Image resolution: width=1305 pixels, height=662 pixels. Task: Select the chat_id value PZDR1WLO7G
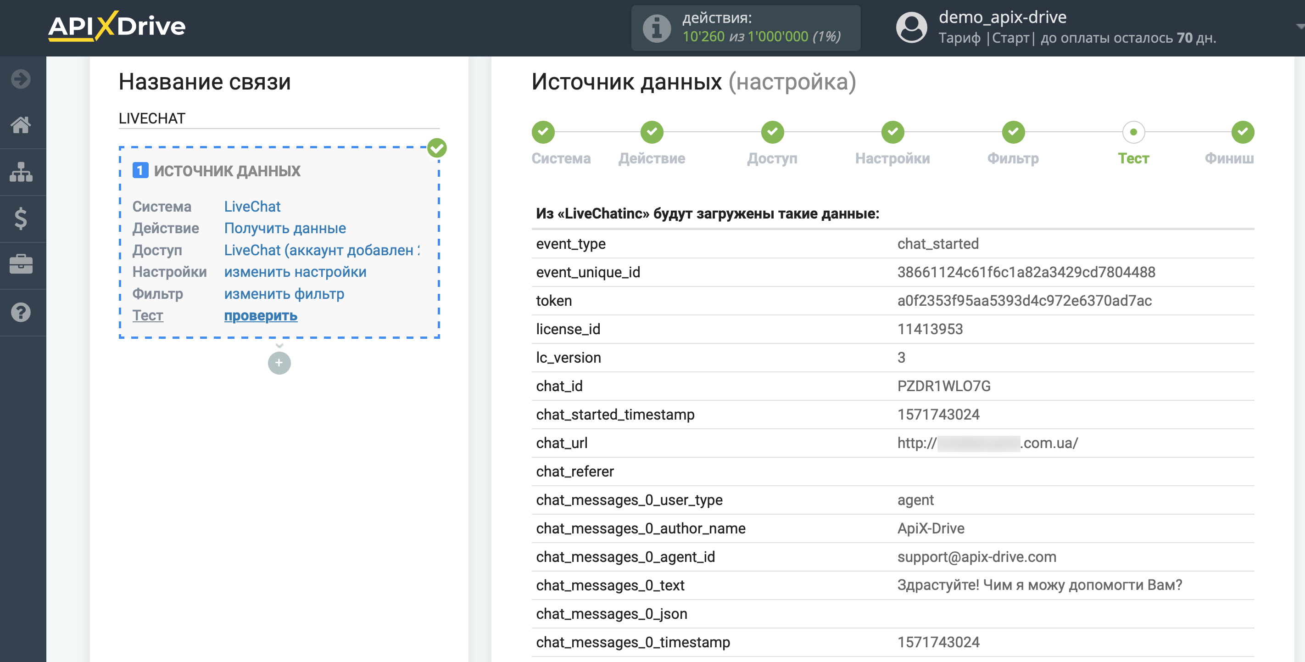(x=944, y=386)
